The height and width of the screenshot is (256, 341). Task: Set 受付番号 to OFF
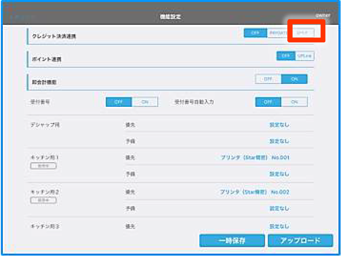(x=119, y=102)
